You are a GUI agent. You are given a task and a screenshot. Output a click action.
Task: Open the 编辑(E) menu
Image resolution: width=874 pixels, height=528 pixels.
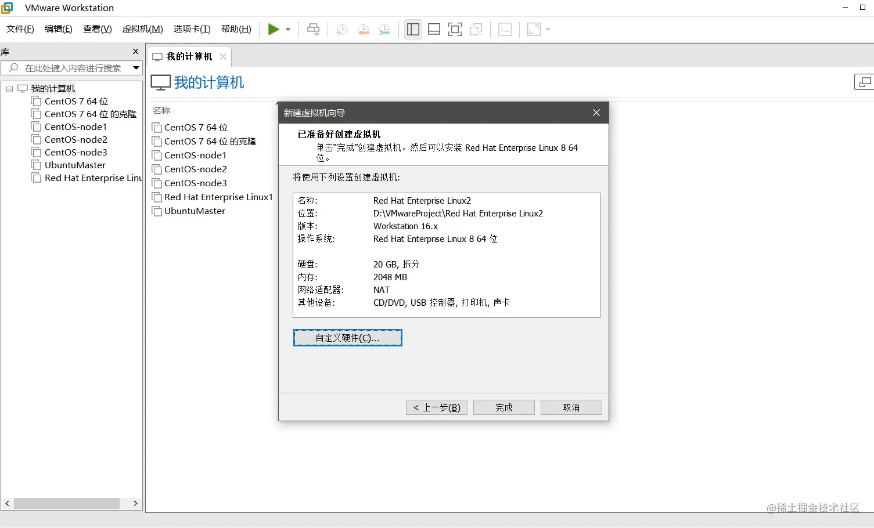tap(59, 29)
